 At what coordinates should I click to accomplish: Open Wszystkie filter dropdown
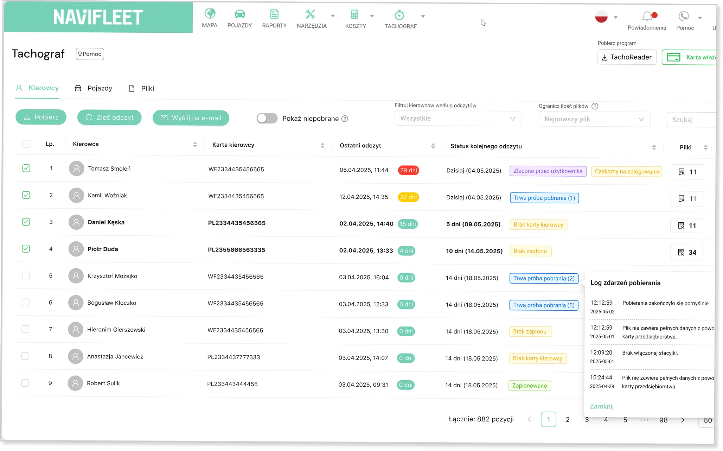458,119
